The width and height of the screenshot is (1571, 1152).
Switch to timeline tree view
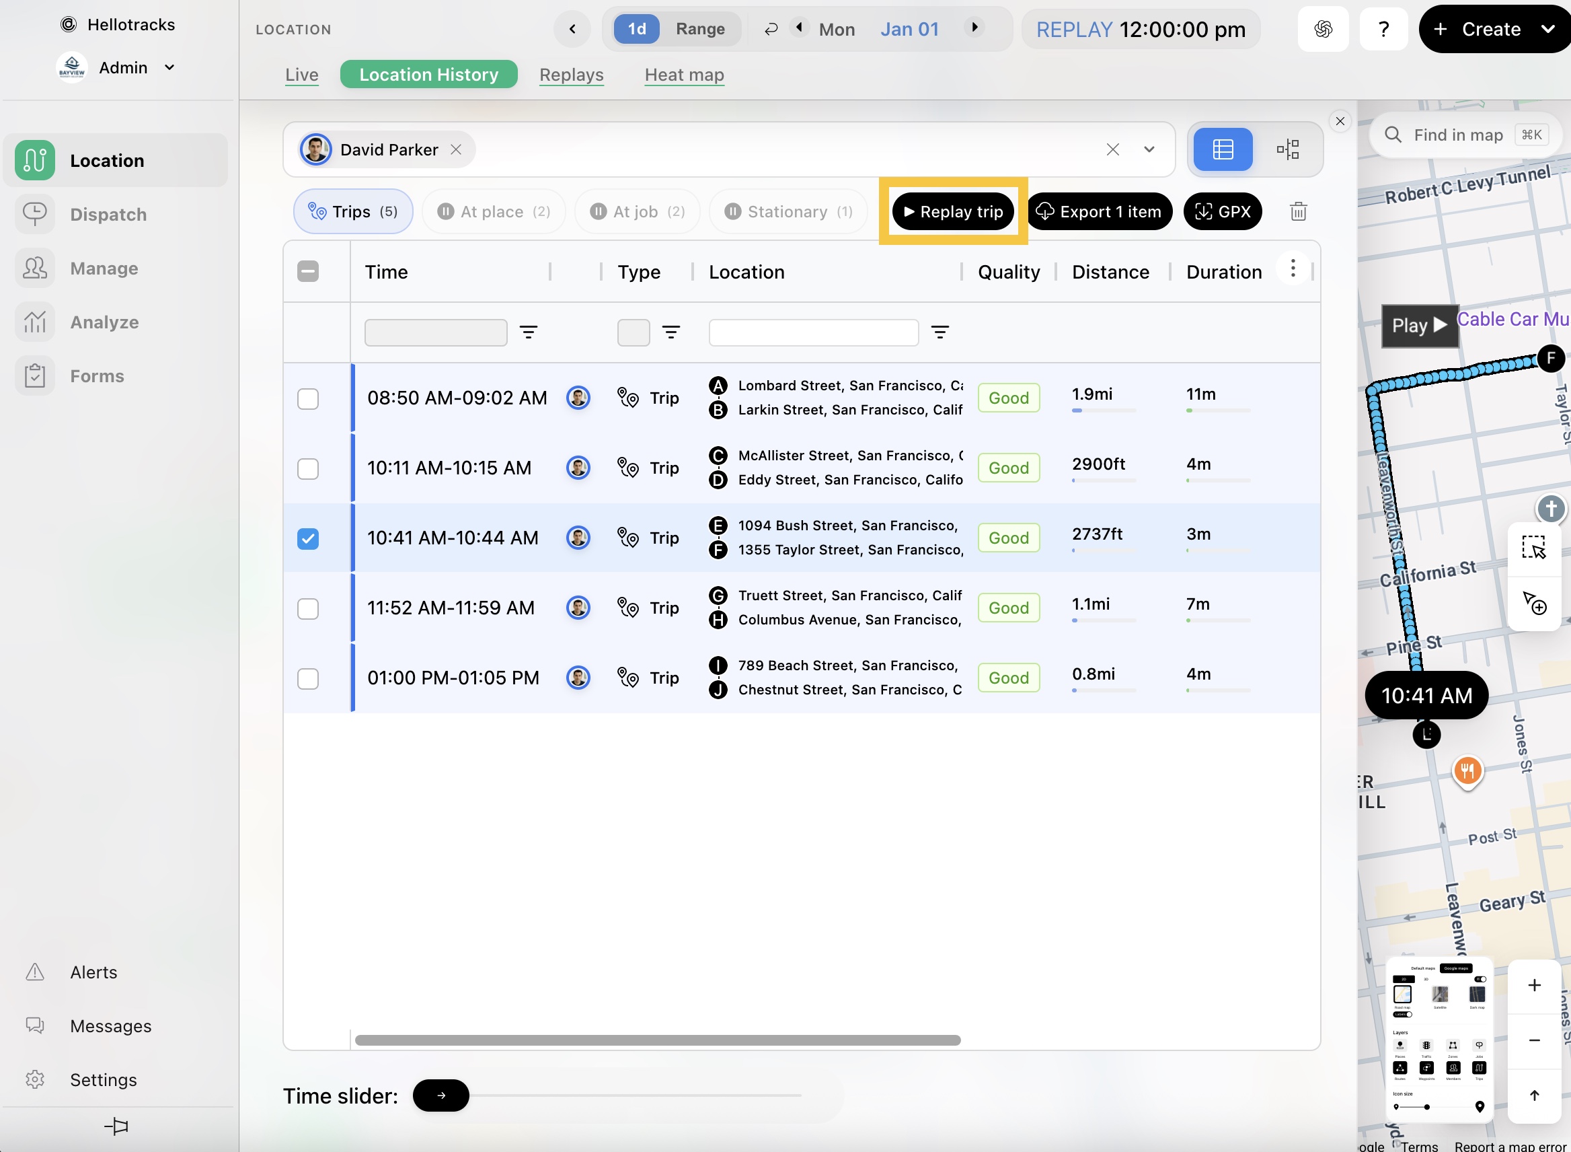1287,149
